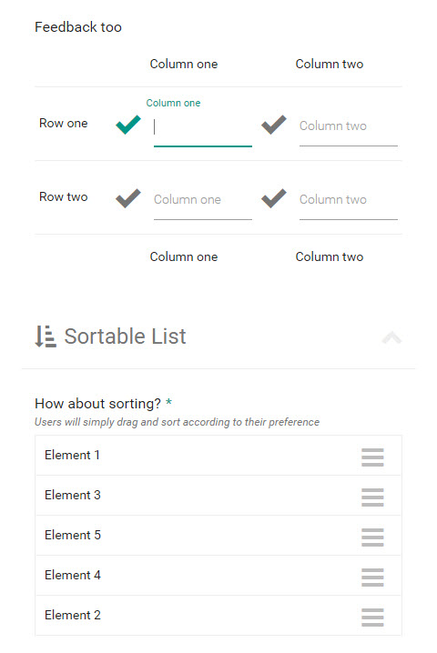This screenshot has width=437, height=653.
Task: Click the top Column two header
Action: click(330, 65)
